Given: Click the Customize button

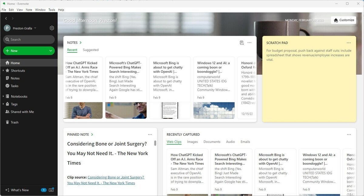Looking at the screenshot, I should (x=343, y=20).
